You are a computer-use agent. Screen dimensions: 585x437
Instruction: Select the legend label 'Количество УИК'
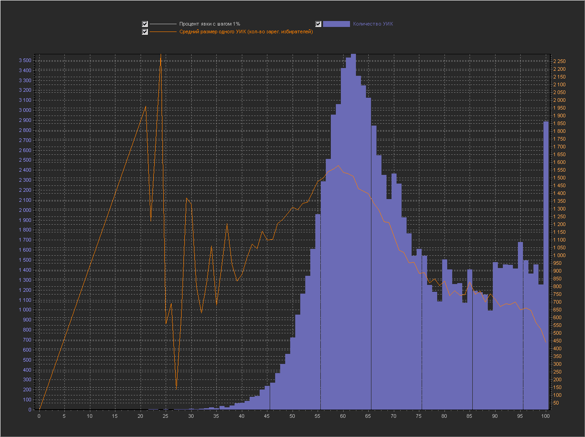pyautogui.click(x=373, y=24)
